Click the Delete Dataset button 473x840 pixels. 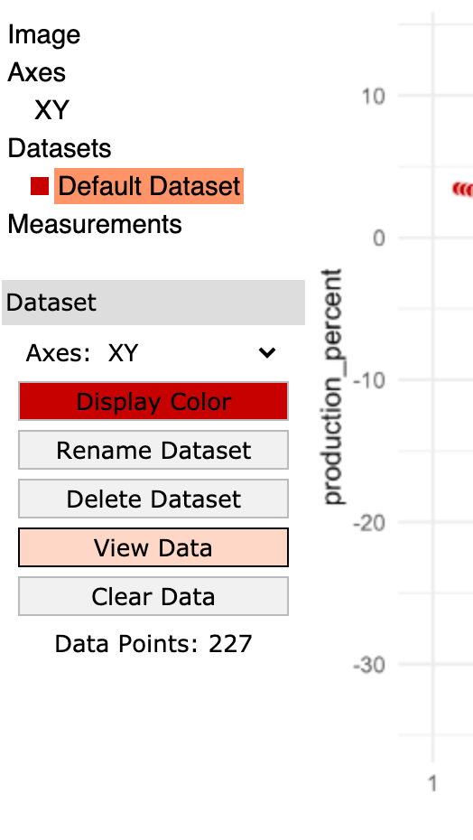[x=153, y=499]
